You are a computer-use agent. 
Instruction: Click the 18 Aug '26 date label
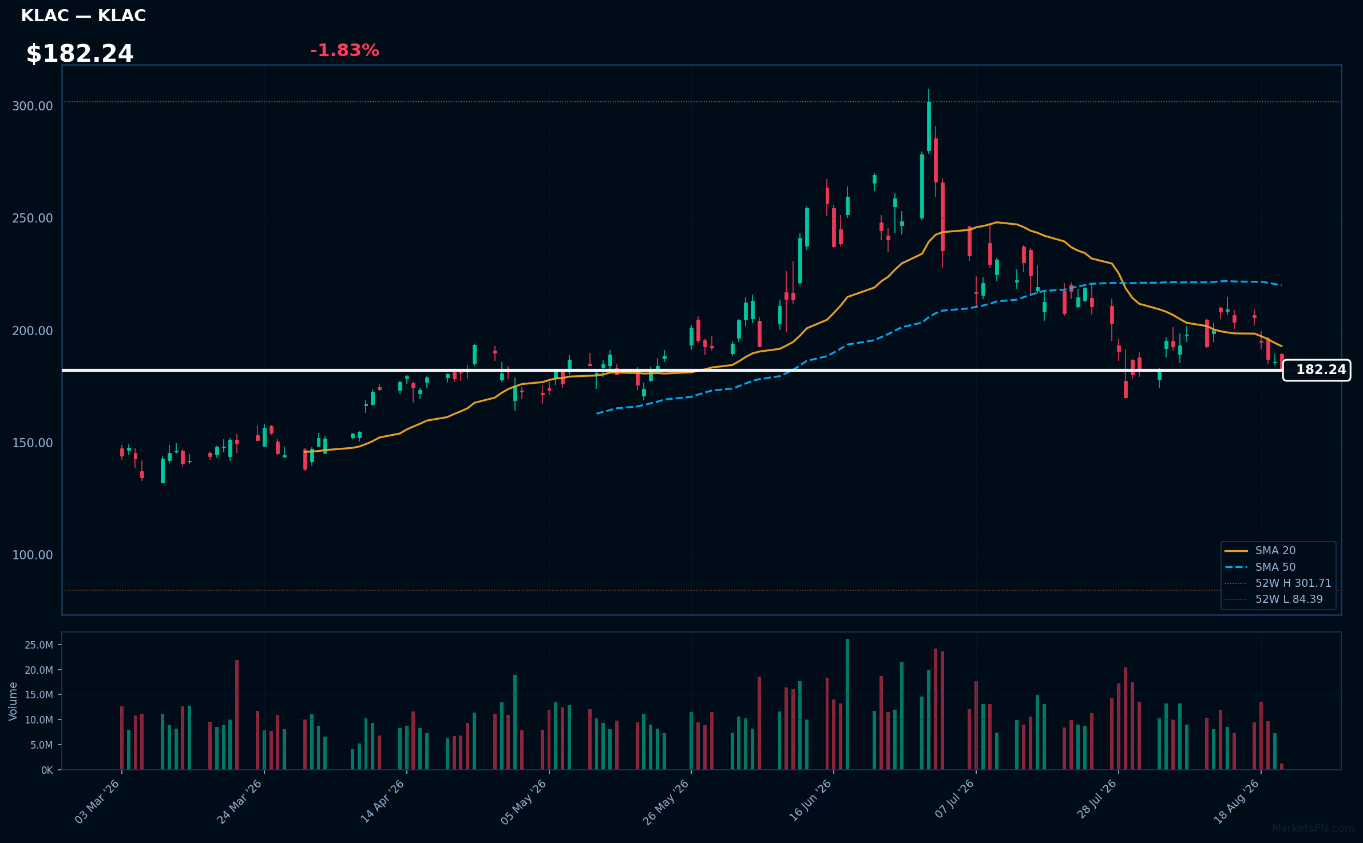click(x=1237, y=801)
